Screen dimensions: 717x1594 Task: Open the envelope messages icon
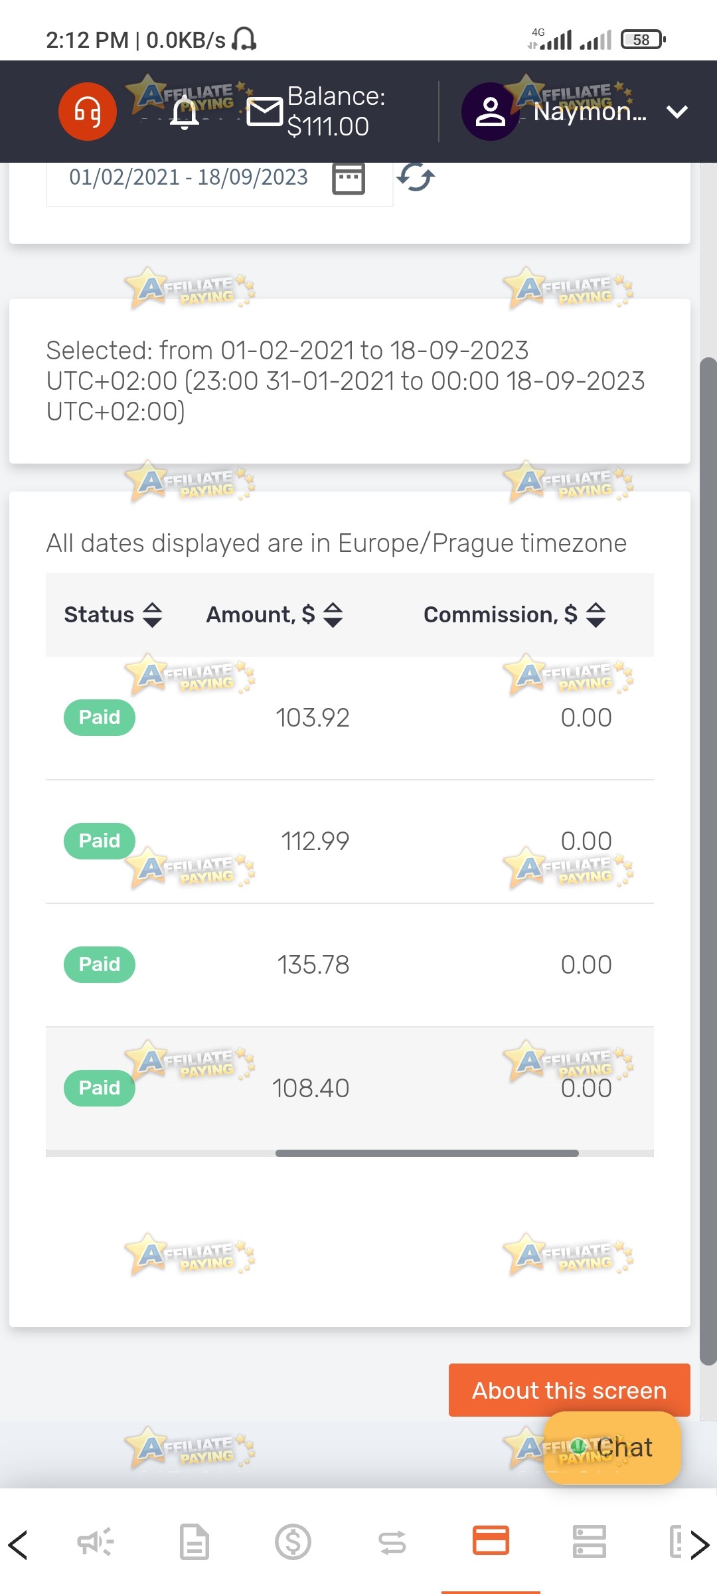(x=264, y=112)
